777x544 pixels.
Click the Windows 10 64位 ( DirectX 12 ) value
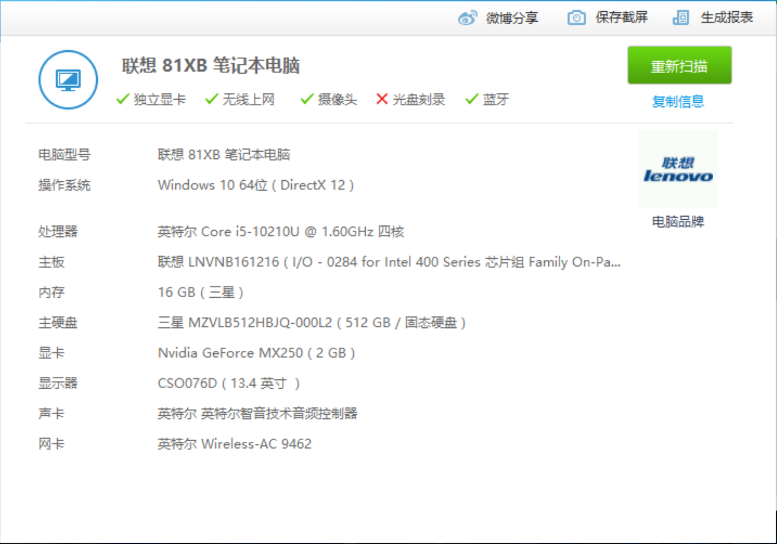click(256, 185)
